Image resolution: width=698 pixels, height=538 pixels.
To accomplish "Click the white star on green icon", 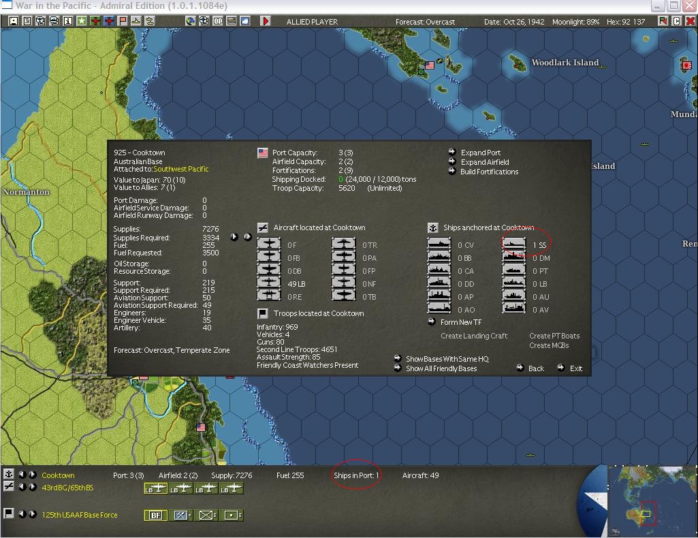I will coord(82,21).
